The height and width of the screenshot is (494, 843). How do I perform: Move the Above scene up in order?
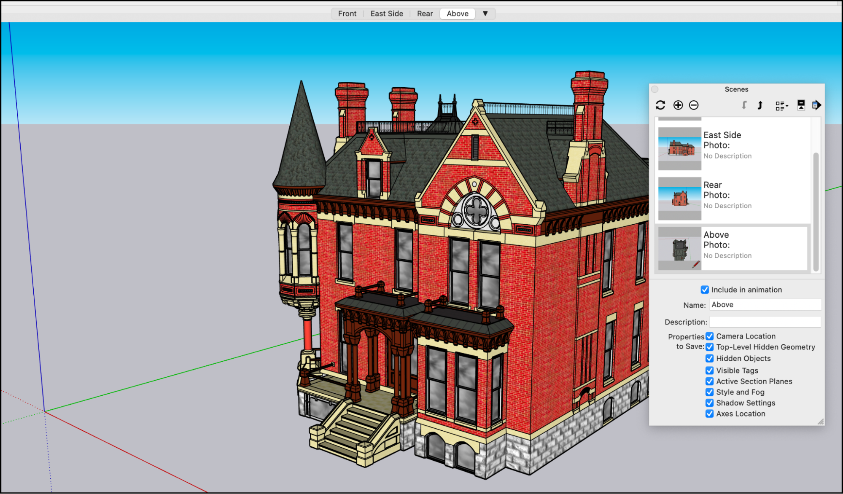point(760,105)
